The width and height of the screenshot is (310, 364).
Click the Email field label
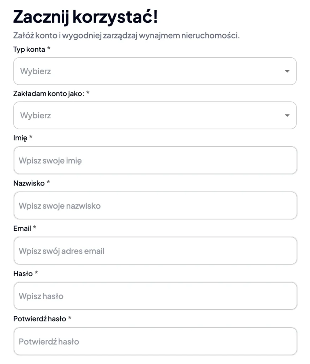[x=22, y=228]
